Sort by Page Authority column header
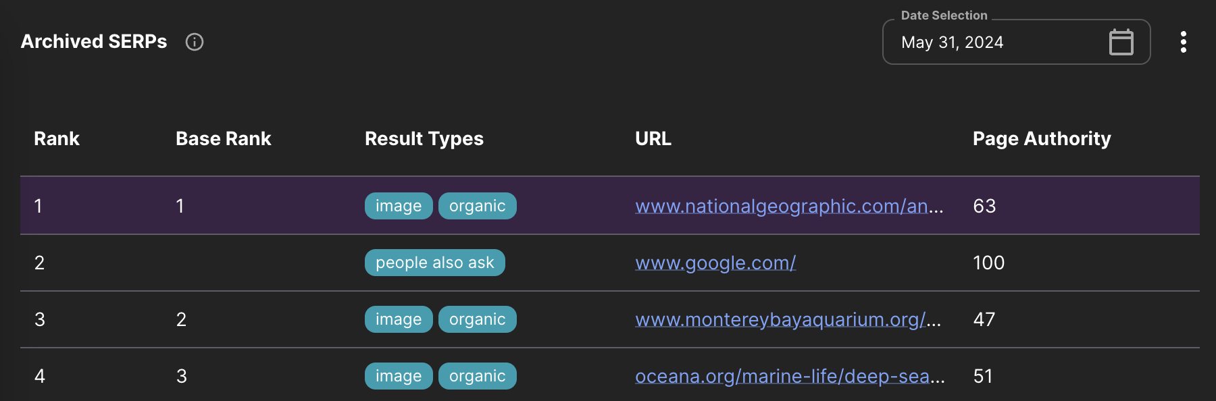 1041,138
